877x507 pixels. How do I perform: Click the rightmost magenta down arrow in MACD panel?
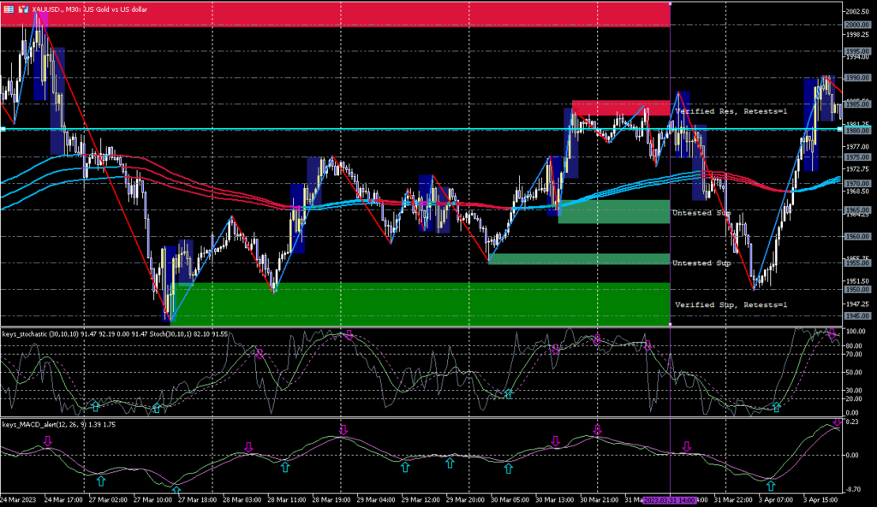point(836,424)
